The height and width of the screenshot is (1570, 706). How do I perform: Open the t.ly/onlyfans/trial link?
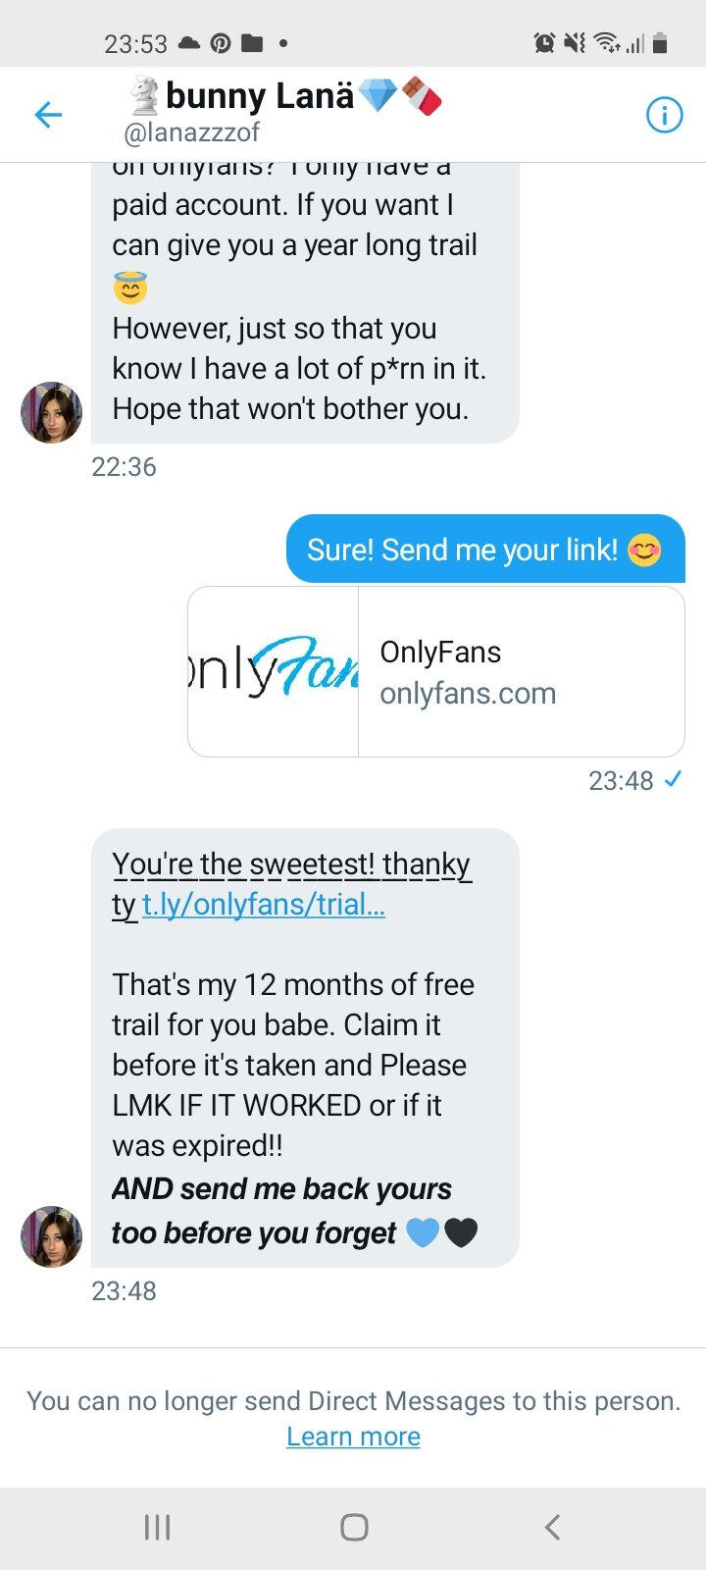click(x=263, y=904)
